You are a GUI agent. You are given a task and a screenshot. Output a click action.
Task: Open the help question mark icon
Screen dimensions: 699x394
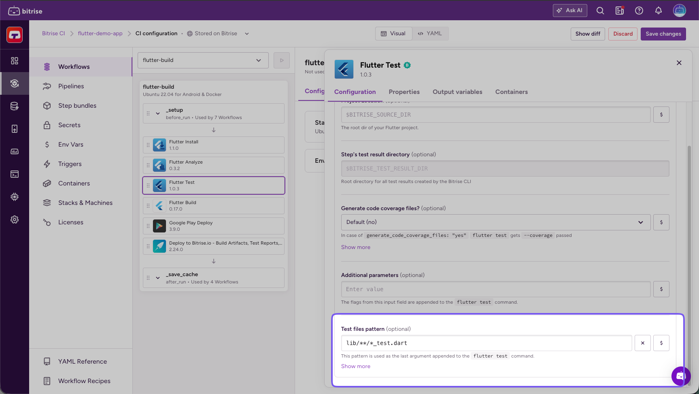pos(639,11)
